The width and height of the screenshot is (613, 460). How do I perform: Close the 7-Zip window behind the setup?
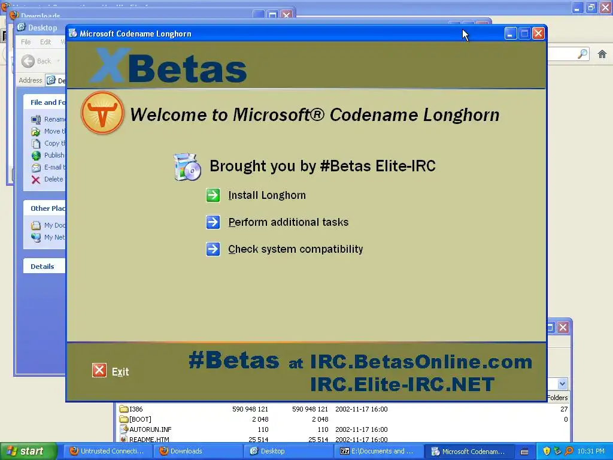coord(563,328)
